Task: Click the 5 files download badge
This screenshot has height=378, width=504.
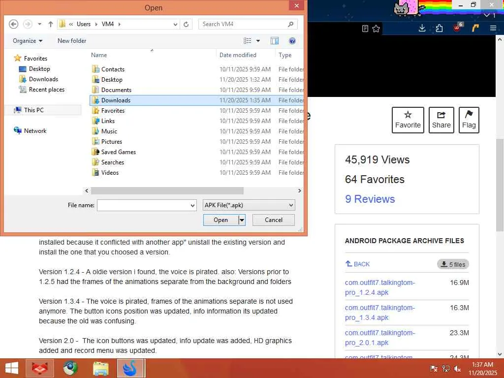Action: (x=453, y=264)
